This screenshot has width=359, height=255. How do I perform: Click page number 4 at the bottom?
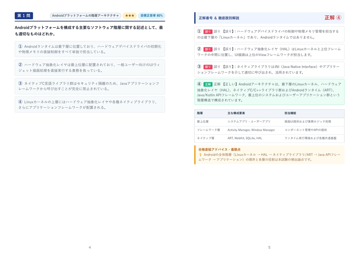90,247
